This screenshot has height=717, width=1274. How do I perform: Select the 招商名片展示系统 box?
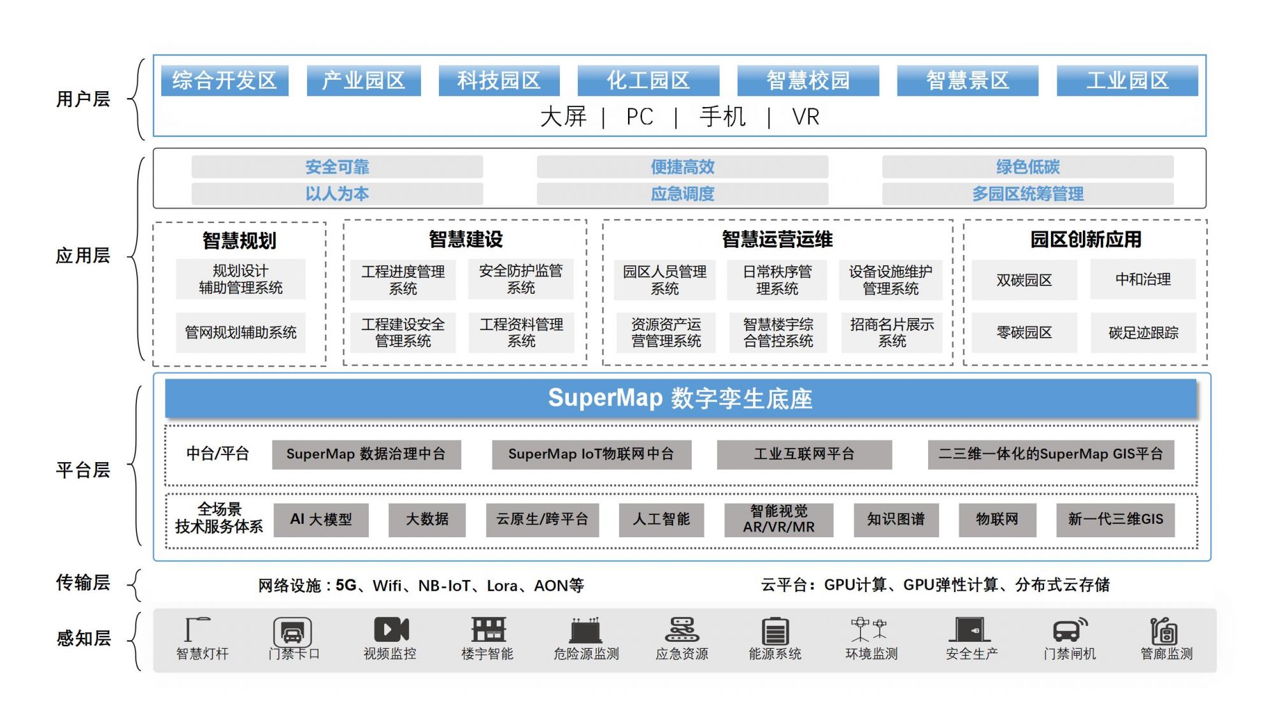pos(892,333)
